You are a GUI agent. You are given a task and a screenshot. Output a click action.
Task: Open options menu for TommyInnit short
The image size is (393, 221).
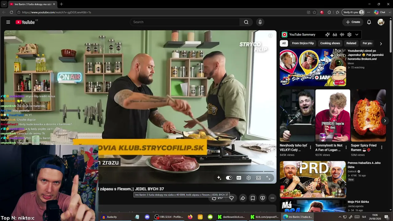point(346,148)
